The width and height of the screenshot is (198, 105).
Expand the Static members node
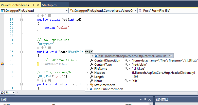click(x=87, y=85)
